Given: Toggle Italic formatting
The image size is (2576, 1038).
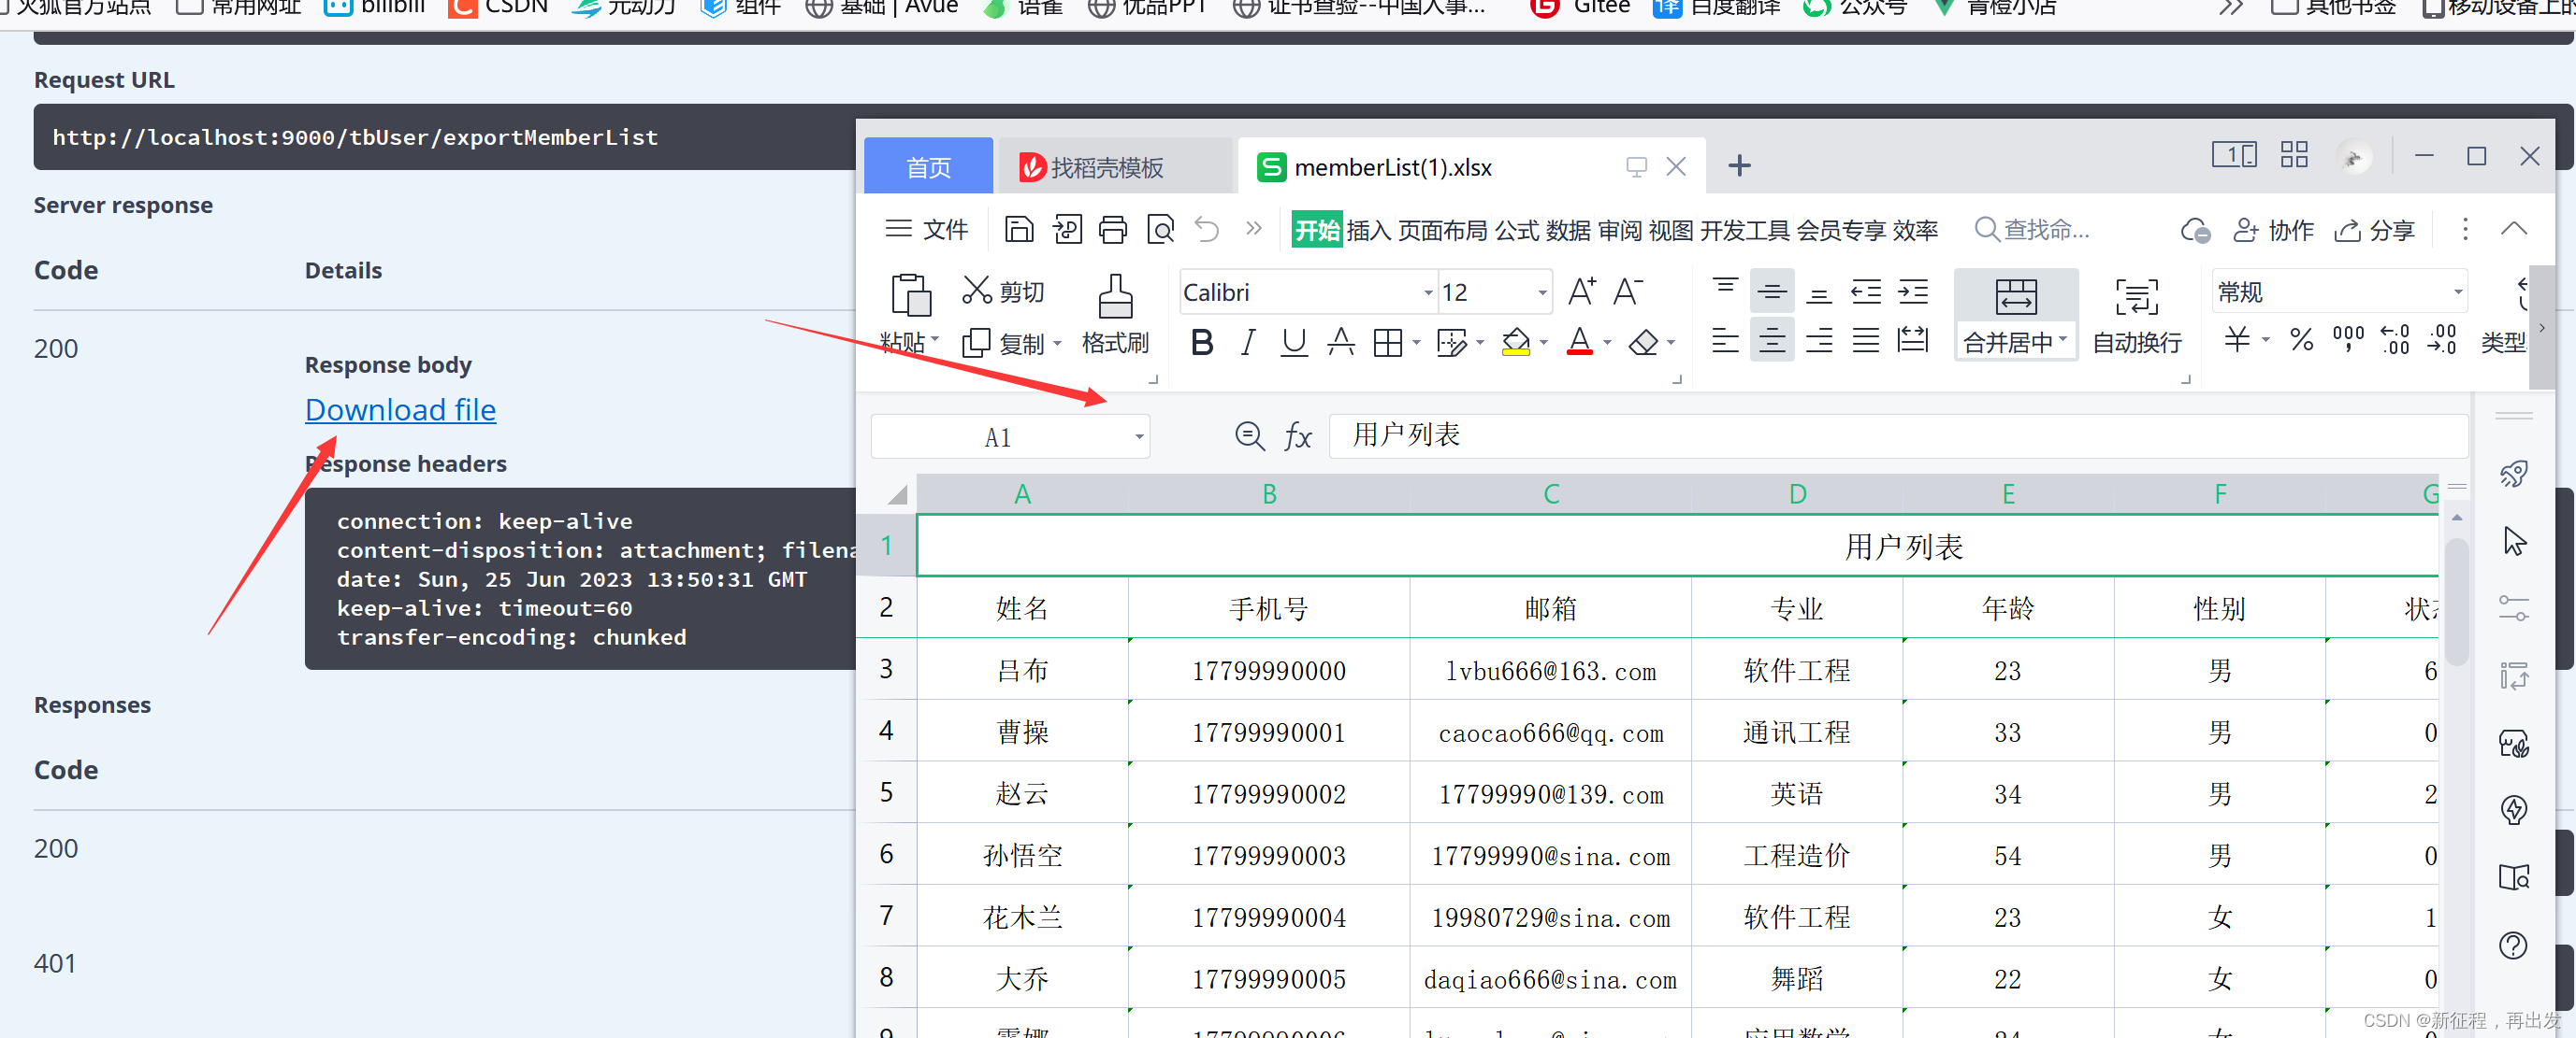Looking at the screenshot, I should pos(1247,343).
